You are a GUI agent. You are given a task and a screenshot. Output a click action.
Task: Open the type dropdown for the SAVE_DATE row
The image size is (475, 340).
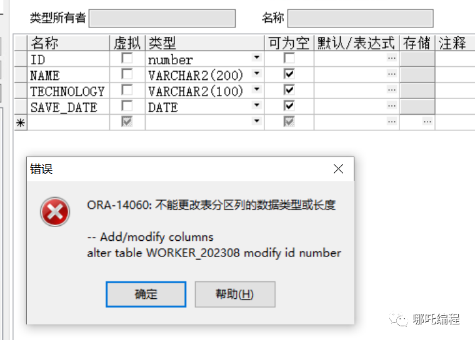click(x=257, y=105)
